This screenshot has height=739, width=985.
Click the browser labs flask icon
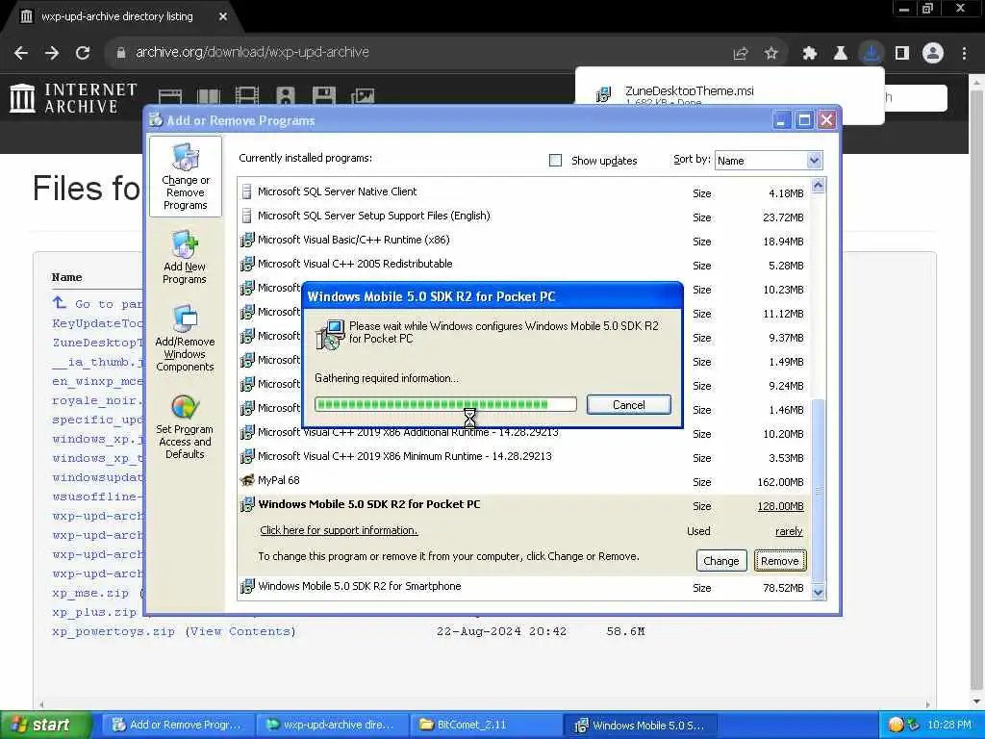coord(840,54)
